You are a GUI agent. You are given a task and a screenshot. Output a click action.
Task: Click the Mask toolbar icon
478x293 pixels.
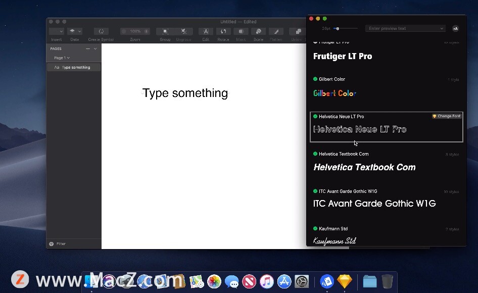point(241,31)
